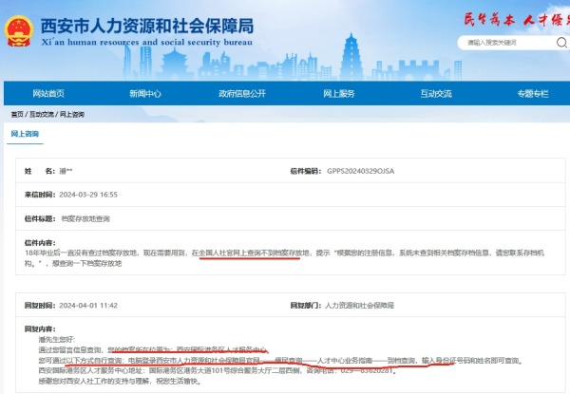570x394 pixels.
Task: Go to 网上咨询 in the breadcrumb
Action: [72, 114]
